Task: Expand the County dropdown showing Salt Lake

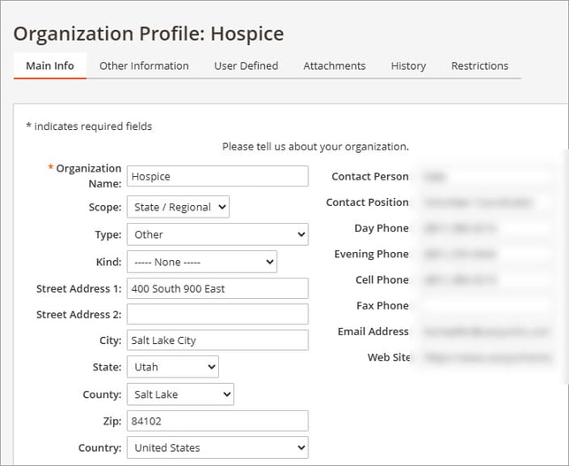Action: [x=180, y=394]
